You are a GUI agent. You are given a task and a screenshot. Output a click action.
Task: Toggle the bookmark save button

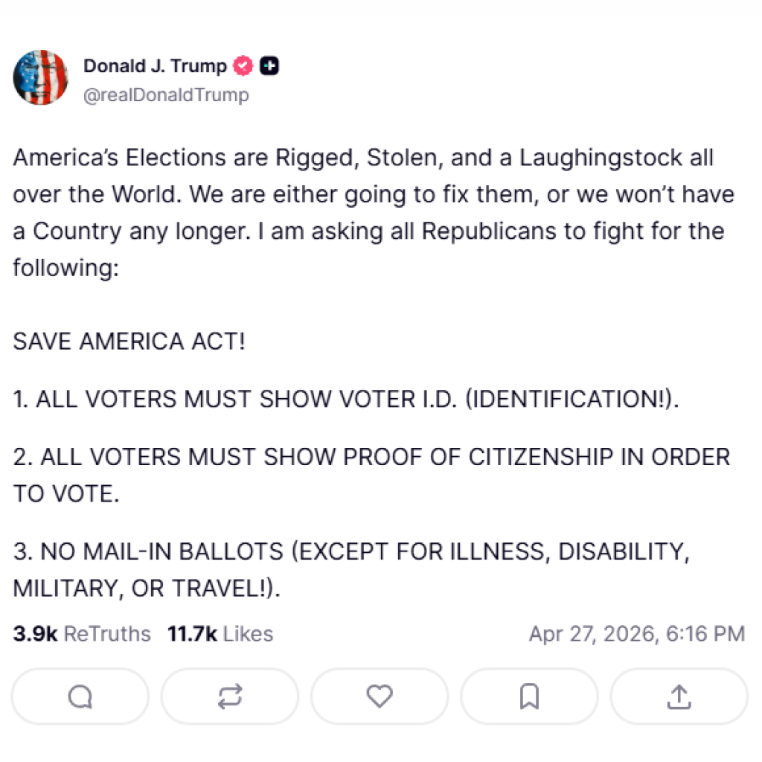pos(529,697)
